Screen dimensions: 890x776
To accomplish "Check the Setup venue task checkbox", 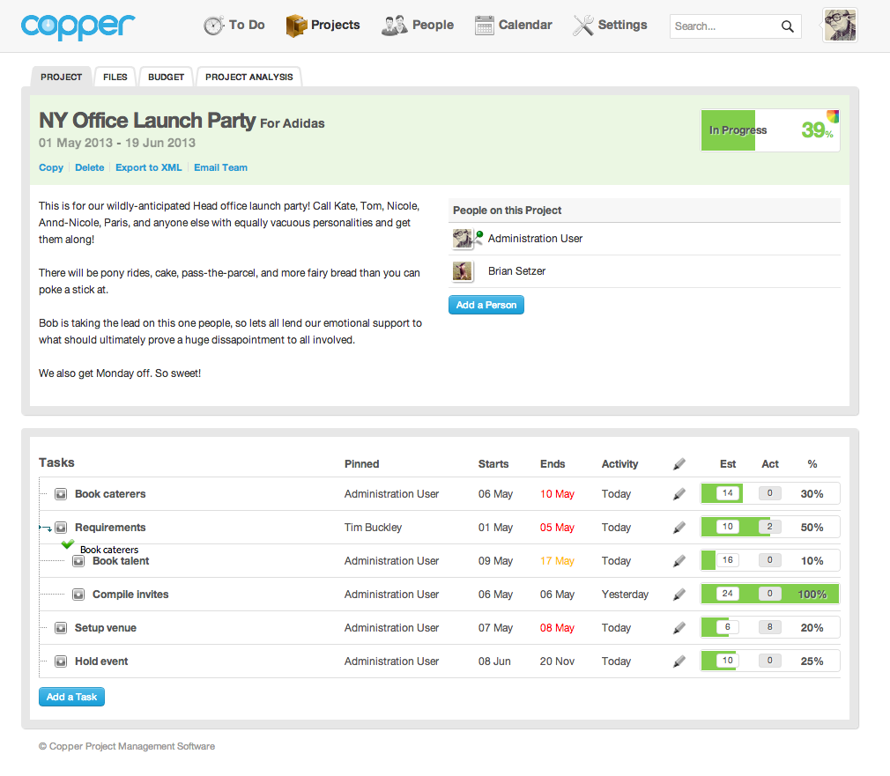I will coord(61,627).
